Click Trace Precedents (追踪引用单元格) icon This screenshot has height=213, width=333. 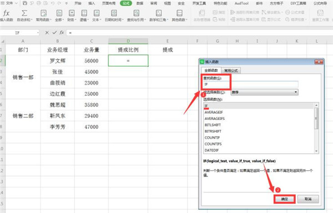[233, 12]
